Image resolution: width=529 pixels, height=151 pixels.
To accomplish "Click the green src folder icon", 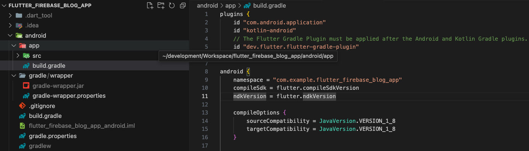I will [26, 56].
